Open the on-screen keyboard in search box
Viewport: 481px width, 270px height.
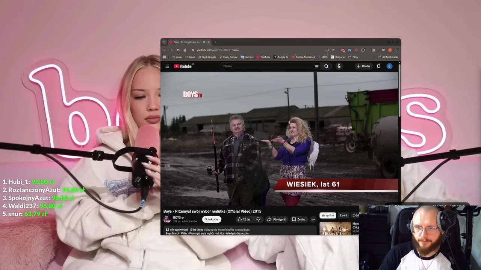tap(316, 66)
